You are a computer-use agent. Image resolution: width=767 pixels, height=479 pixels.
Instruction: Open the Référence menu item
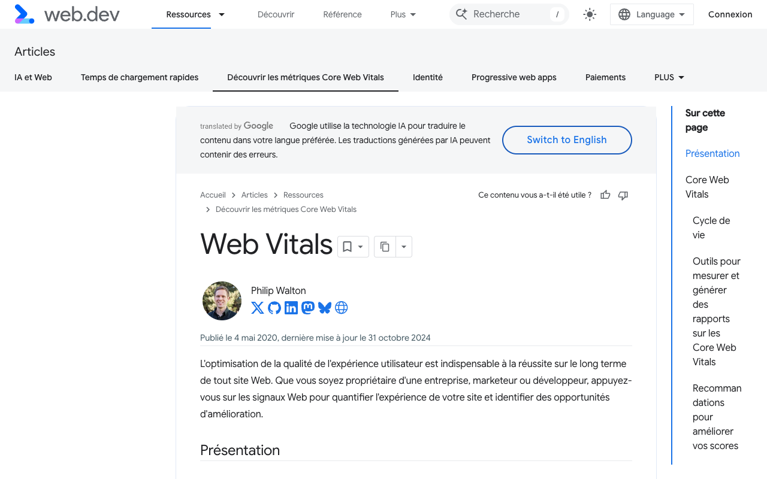pos(342,14)
